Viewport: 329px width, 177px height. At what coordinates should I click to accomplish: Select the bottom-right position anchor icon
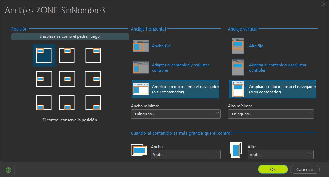93,102
